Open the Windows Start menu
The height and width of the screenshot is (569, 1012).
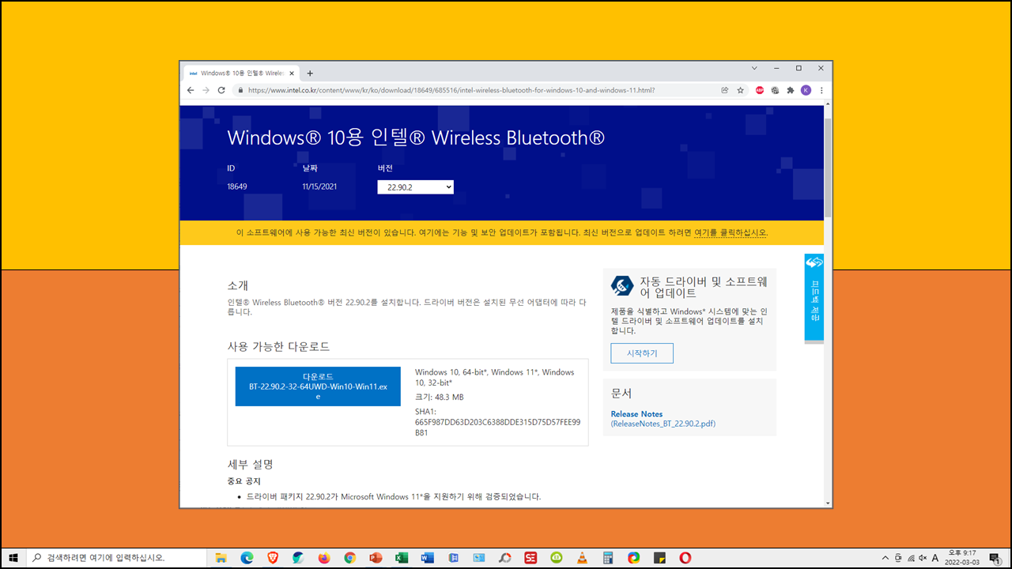tap(13, 558)
